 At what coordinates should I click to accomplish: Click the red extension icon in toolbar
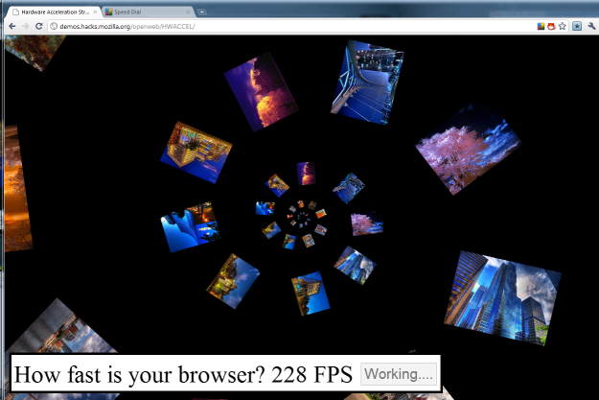pos(551,26)
